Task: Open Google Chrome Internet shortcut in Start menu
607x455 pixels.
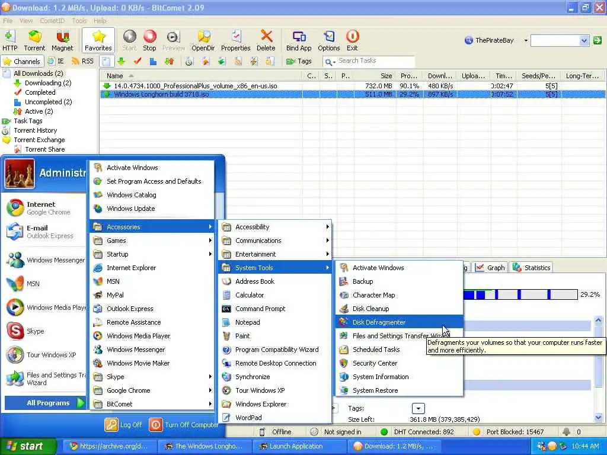Action: 44,208
